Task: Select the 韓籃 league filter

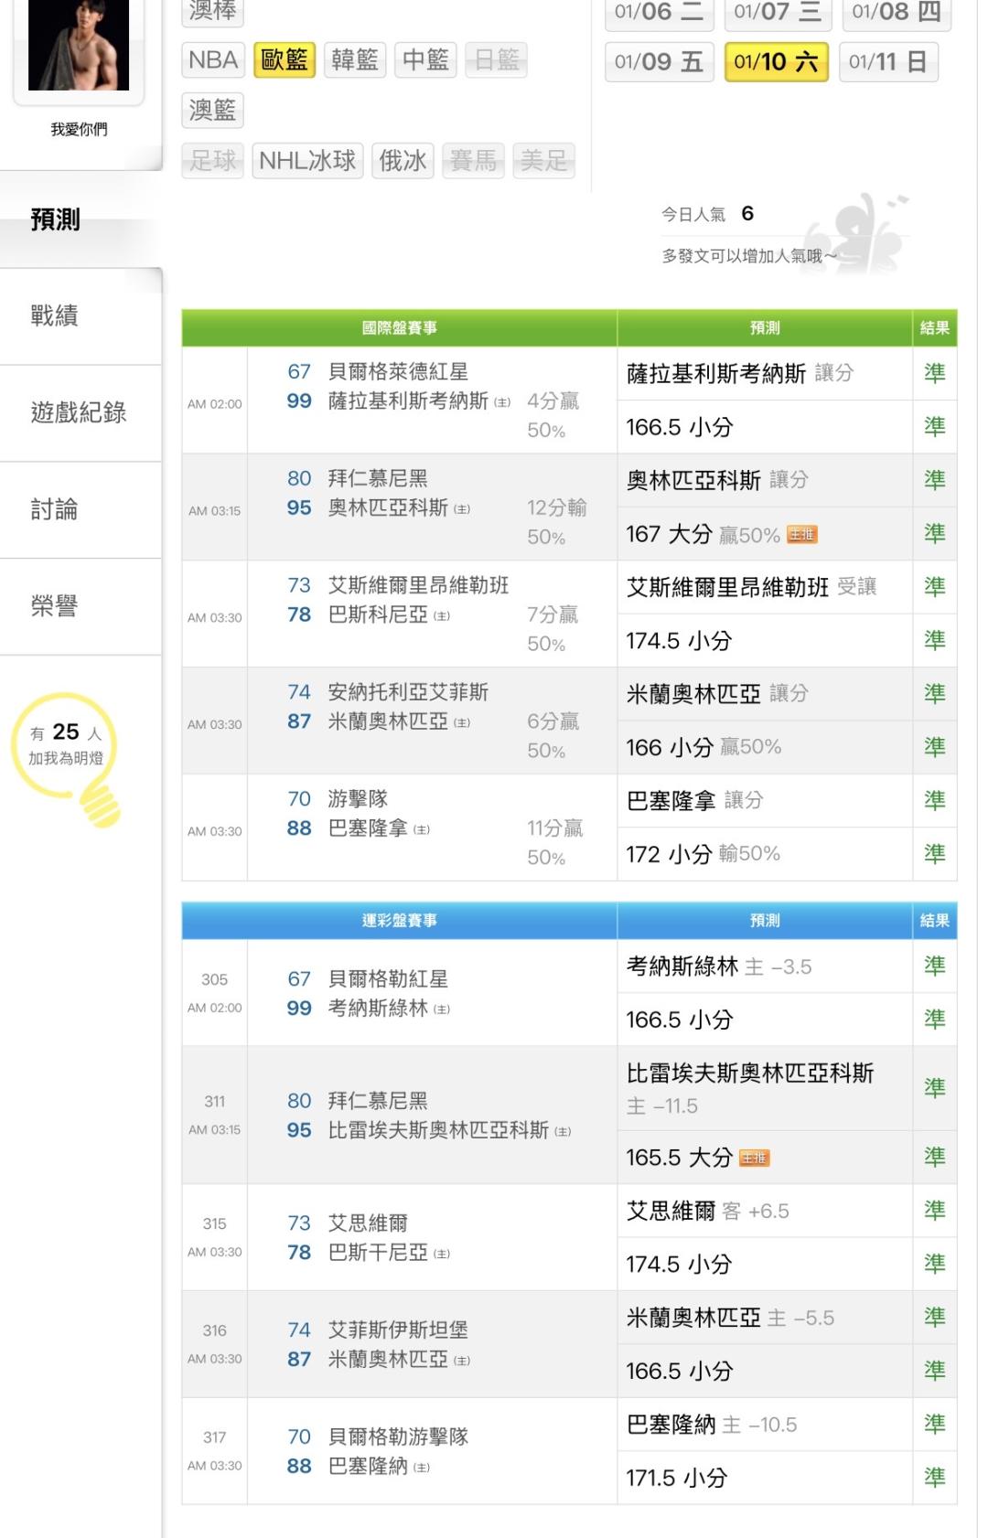Action: click(x=355, y=60)
